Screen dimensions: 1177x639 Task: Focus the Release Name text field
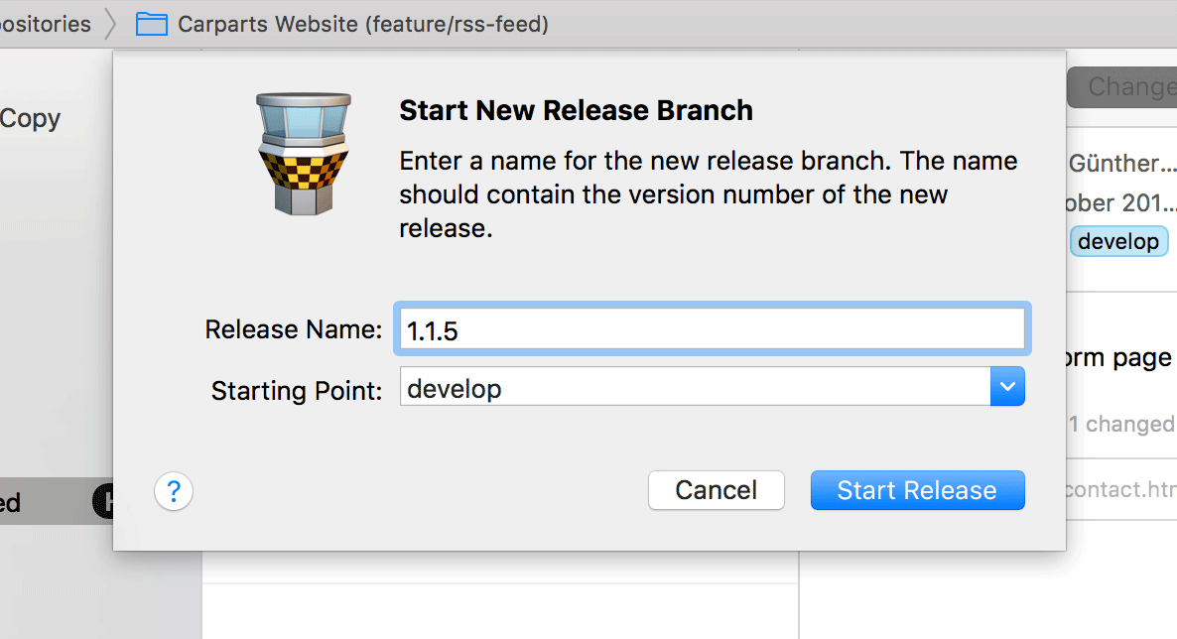[711, 330]
